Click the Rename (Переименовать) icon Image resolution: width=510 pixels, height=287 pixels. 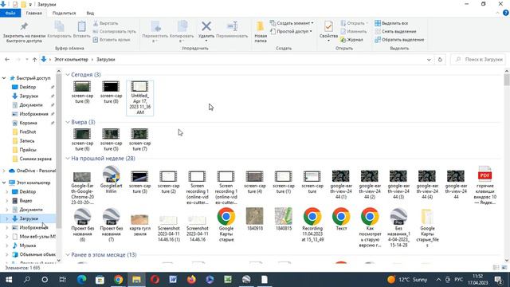click(232, 26)
